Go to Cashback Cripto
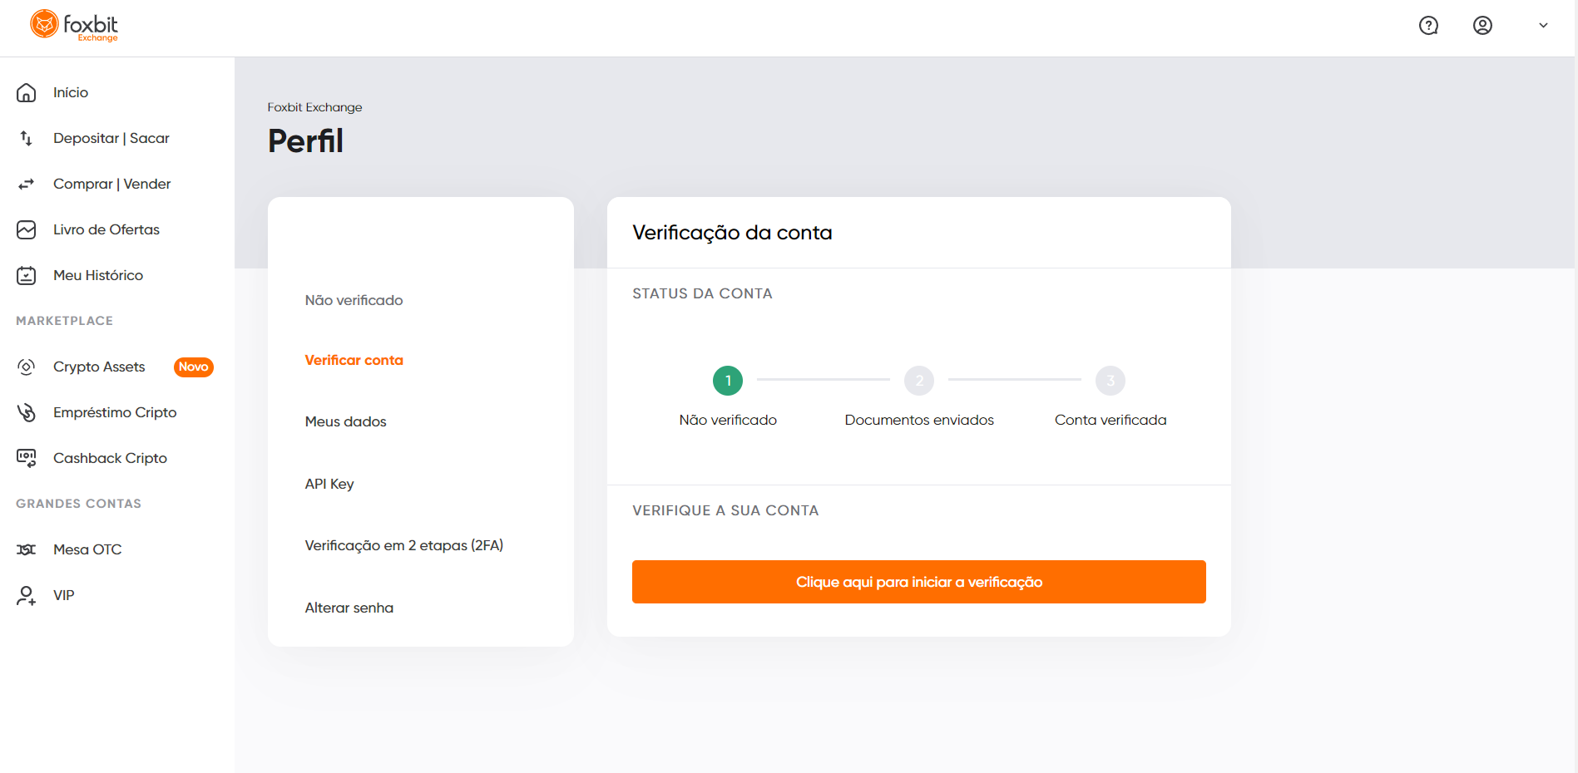1578x773 pixels. point(110,458)
